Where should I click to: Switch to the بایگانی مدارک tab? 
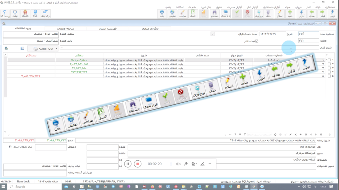[x=150, y=28]
